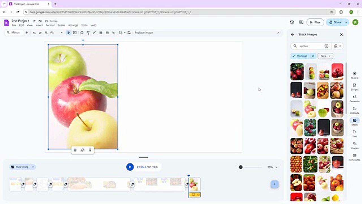Click the apples search field

coord(311,46)
